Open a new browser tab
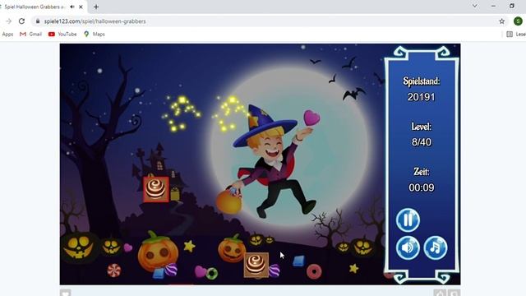This screenshot has width=526, height=296. pos(96,7)
